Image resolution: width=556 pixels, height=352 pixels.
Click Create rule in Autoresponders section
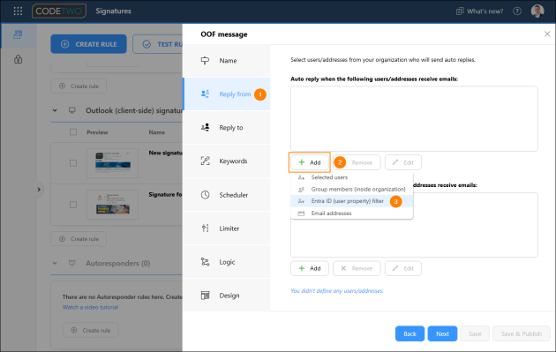coord(91,330)
